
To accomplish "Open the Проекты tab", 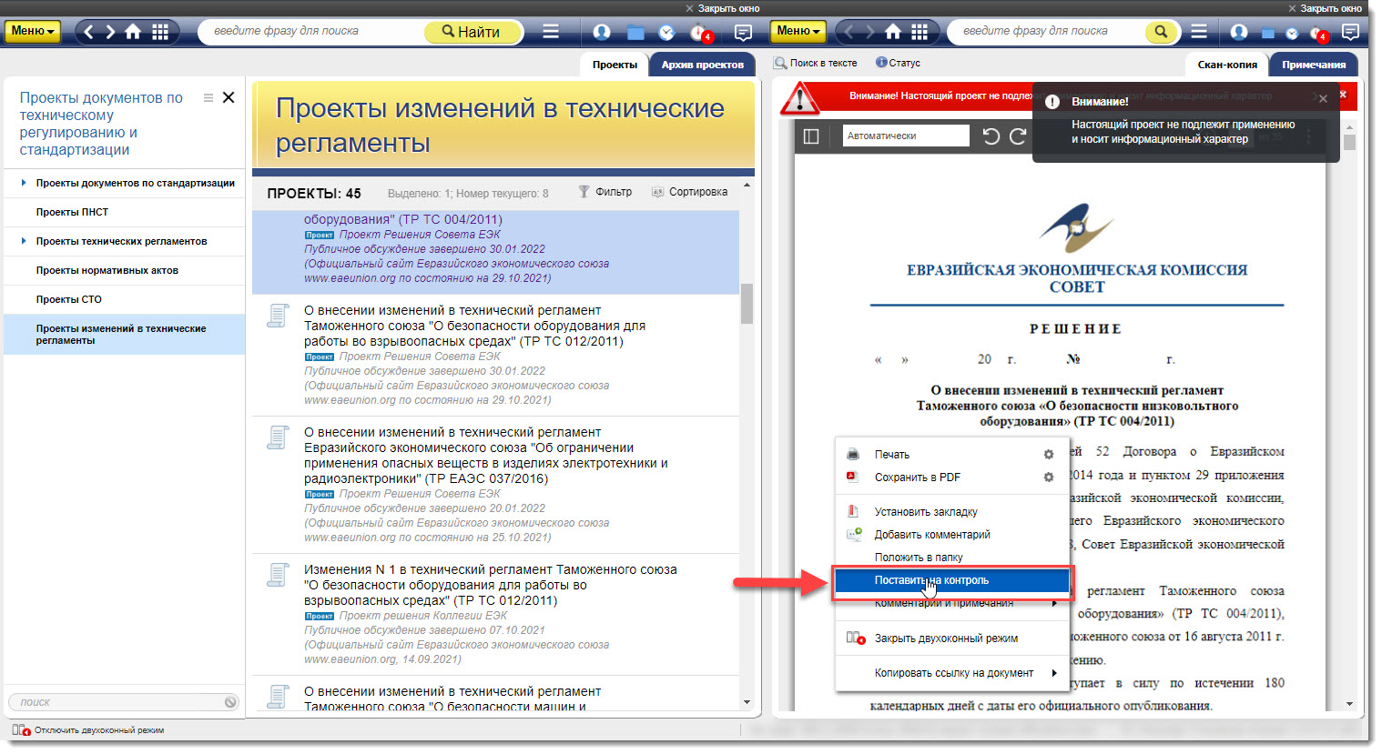I will (x=615, y=65).
